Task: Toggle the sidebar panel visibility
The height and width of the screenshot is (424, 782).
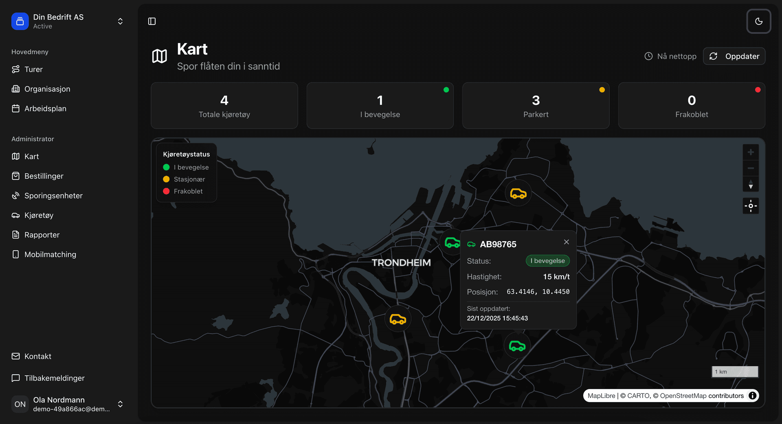Action: tap(152, 21)
